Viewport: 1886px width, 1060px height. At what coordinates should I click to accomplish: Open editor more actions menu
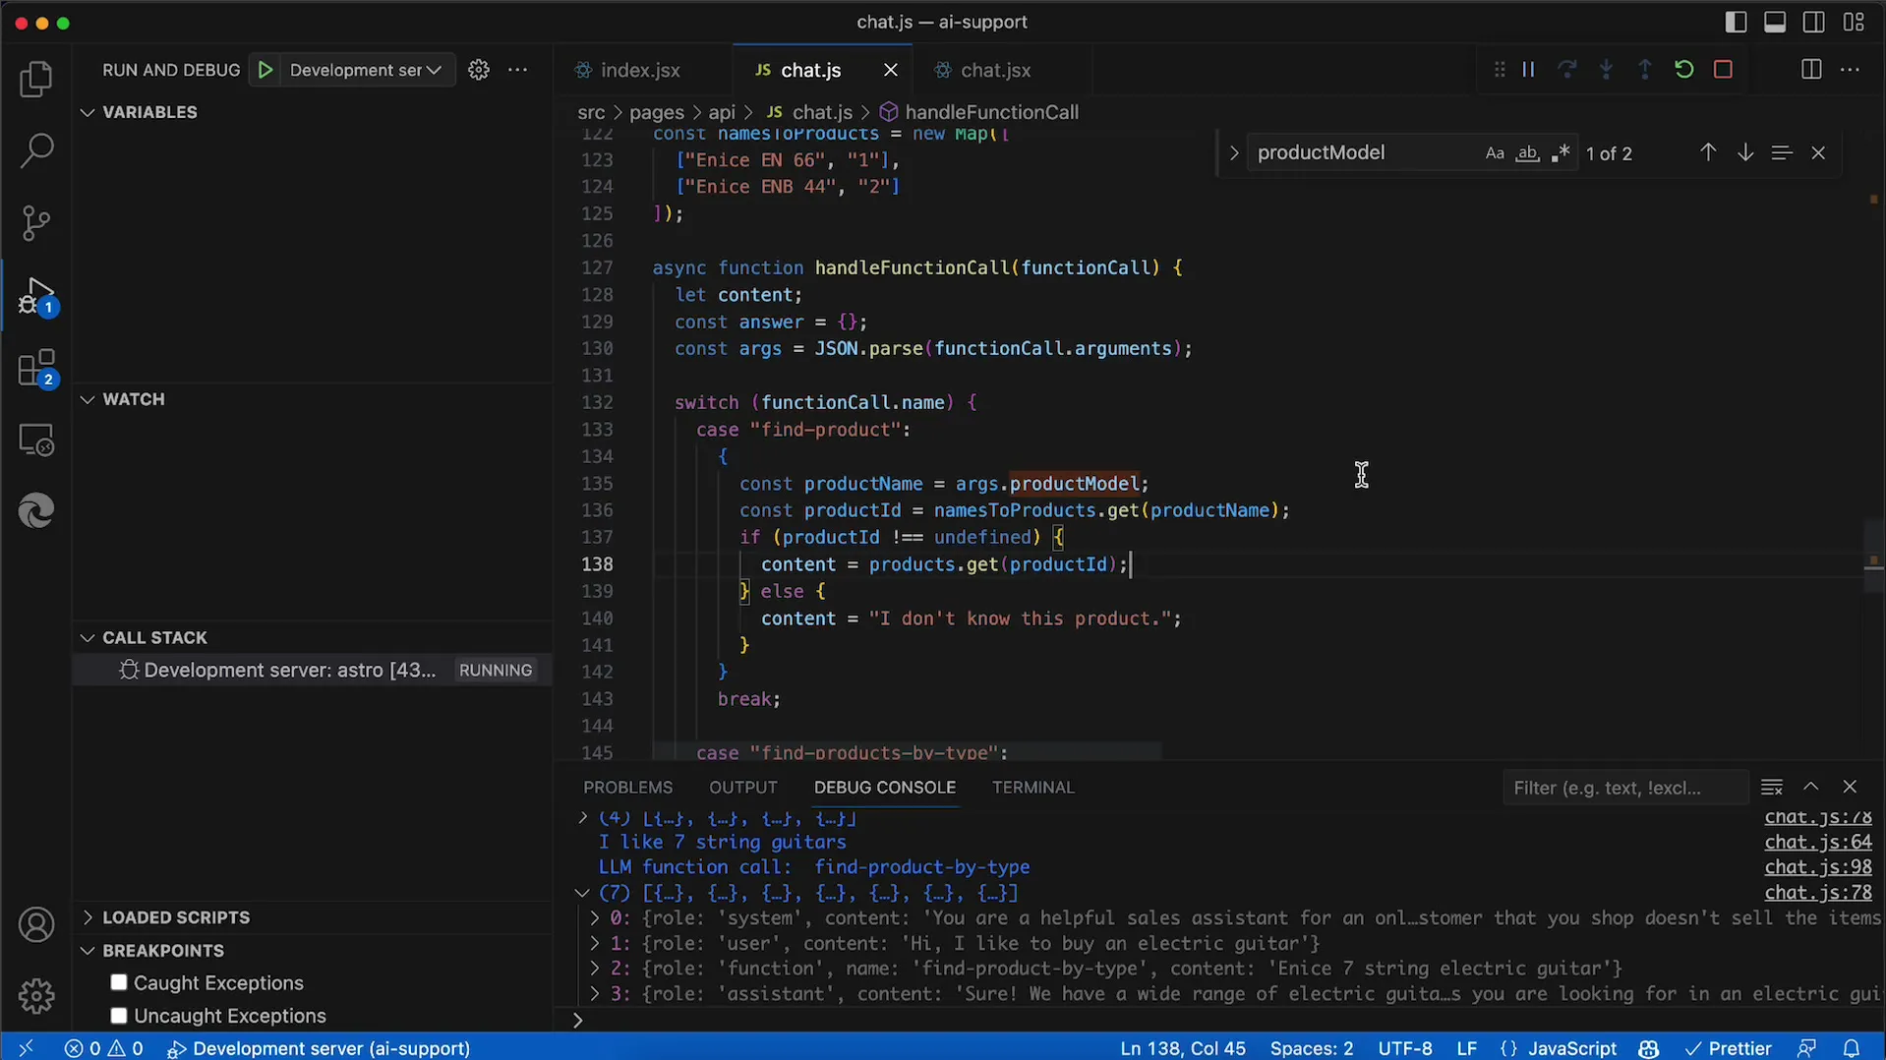(1851, 70)
